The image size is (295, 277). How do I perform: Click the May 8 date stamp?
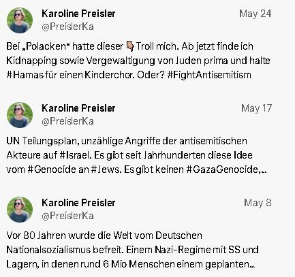pyautogui.click(x=258, y=203)
